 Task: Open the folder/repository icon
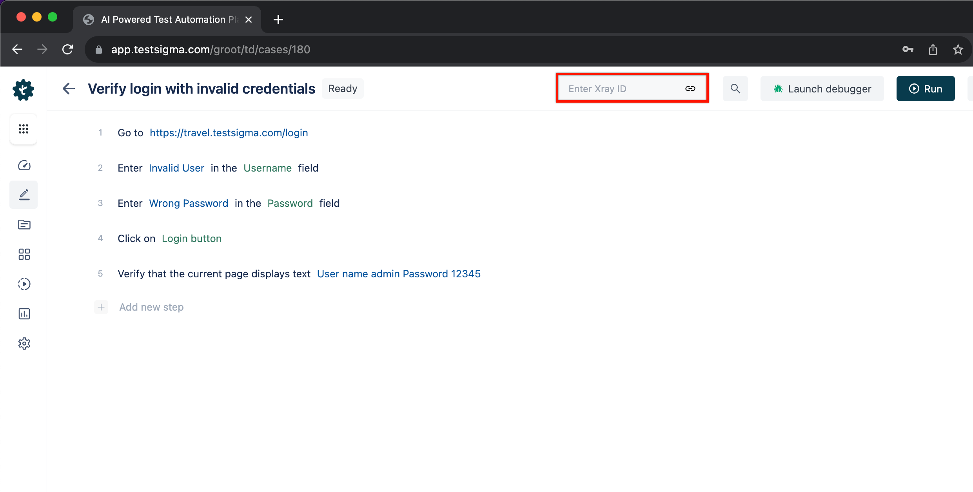coord(24,223)
